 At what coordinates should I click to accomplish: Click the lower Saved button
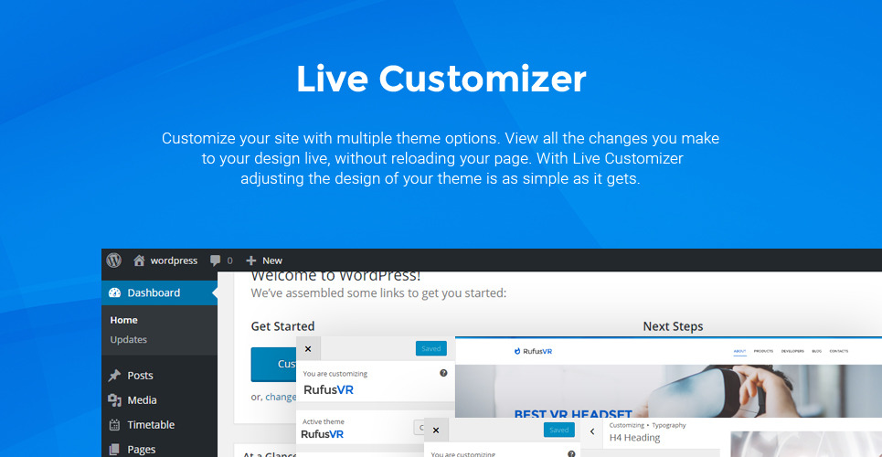tap(558, 430)
